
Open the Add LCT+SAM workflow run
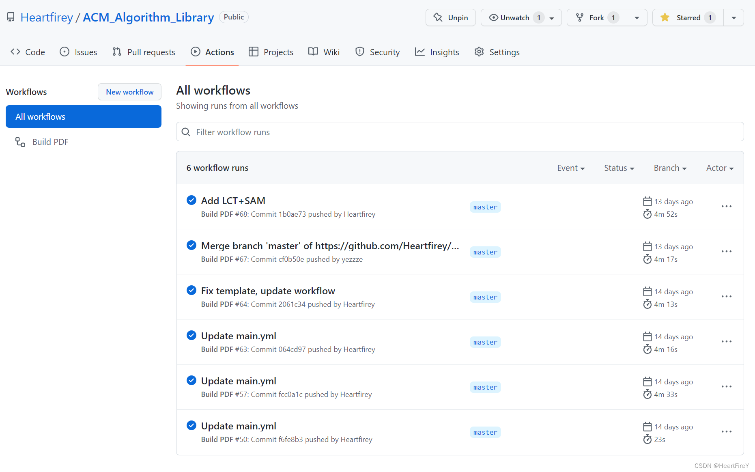point(233,200)
